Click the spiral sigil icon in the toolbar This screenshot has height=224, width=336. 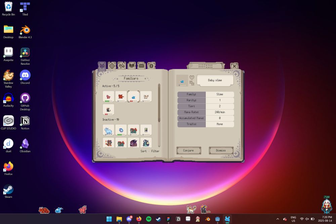(x=122, y=66)
